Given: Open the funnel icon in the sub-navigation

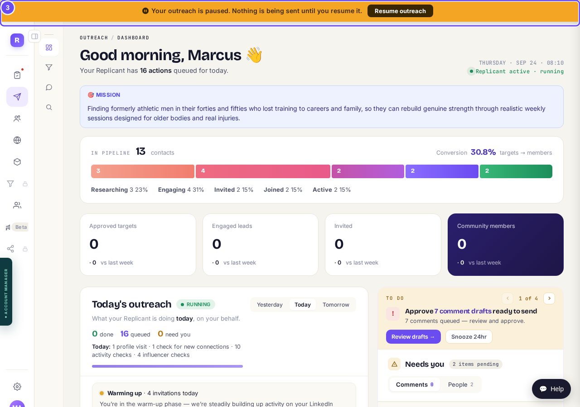Looking at the screenshot, I should tap(49, 67).
